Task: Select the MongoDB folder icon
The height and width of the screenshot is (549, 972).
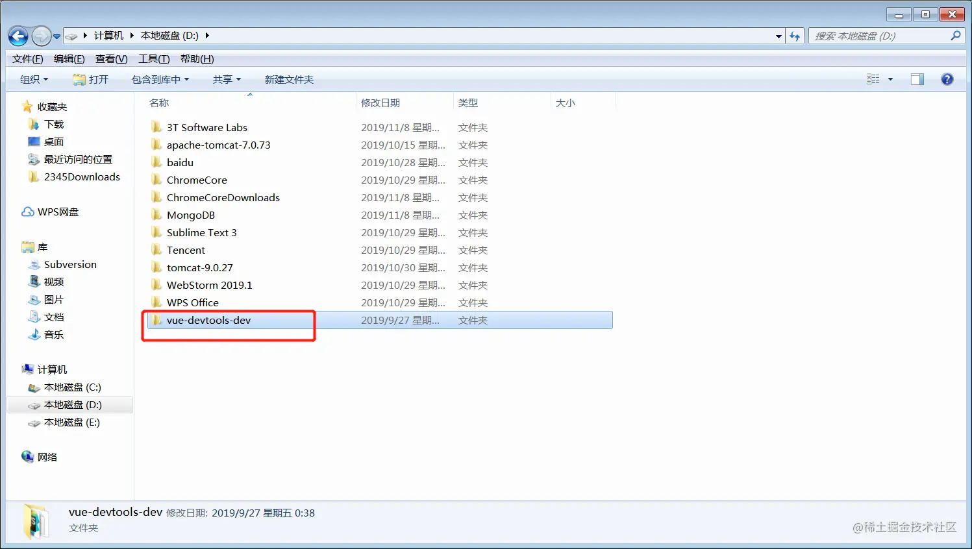Action: [x=156, y=214]
